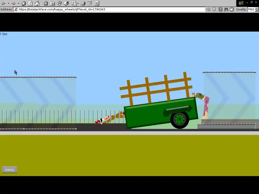Image resolution: width=259 pixels, height=194 pixels.
Task: Select the PNG quality field
Action: click(251, 9)
